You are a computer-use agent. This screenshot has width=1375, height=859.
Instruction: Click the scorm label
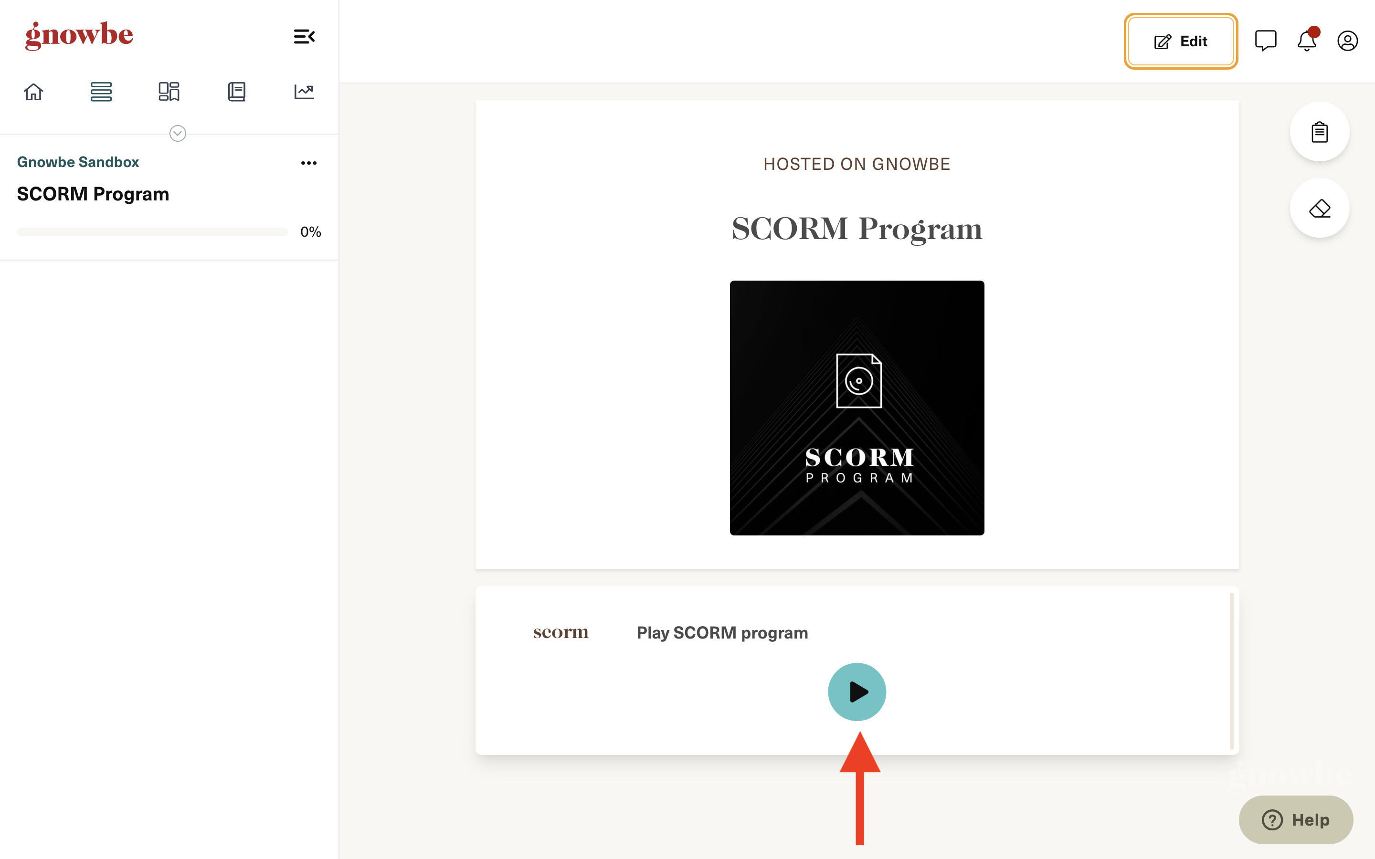pyautogui.click(x=561, y=632)
